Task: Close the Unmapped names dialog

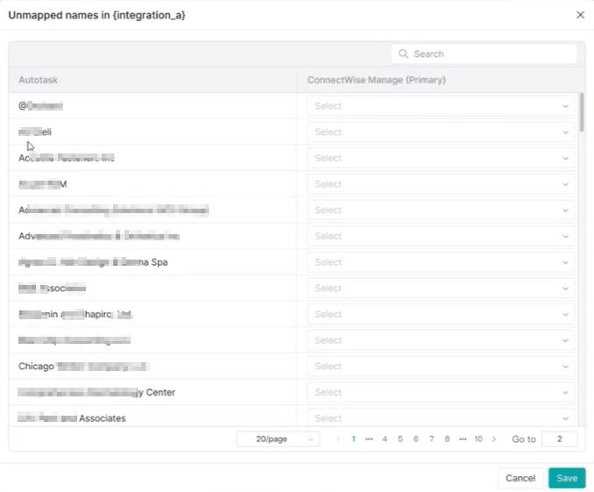Action: (579, 15)
